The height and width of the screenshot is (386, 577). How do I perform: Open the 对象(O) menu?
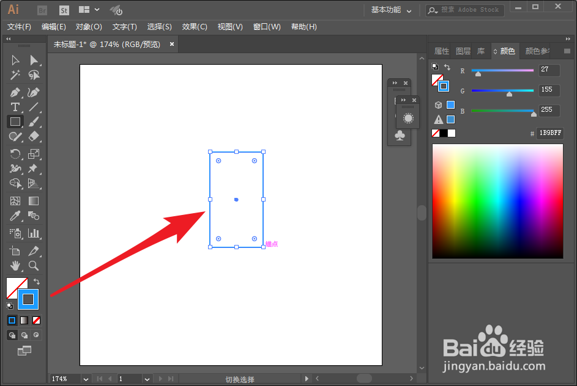(x=89, y=27)
